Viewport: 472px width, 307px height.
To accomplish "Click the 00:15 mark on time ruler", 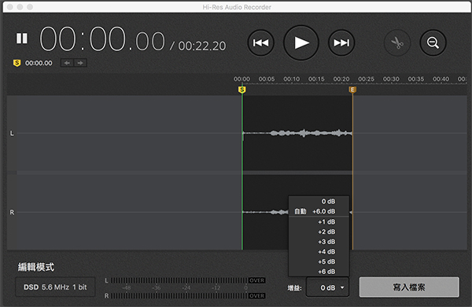I will (x=316, y=79).
